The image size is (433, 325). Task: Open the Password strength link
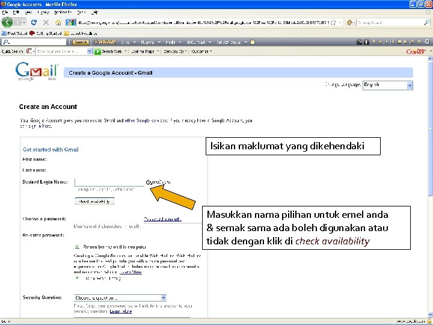(162, 219)
